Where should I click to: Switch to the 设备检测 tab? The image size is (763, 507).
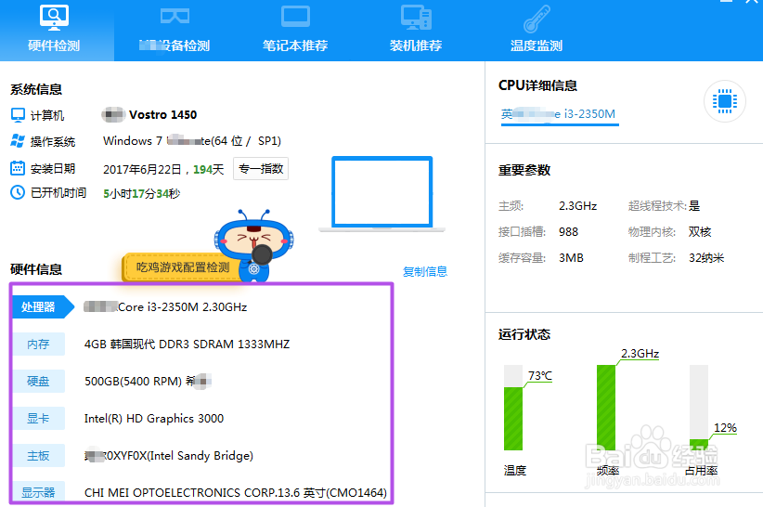pos(175,30)
